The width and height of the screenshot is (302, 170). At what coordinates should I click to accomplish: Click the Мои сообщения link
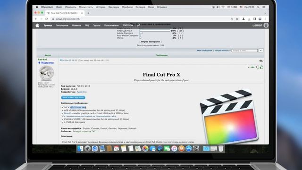click(204, 51)
